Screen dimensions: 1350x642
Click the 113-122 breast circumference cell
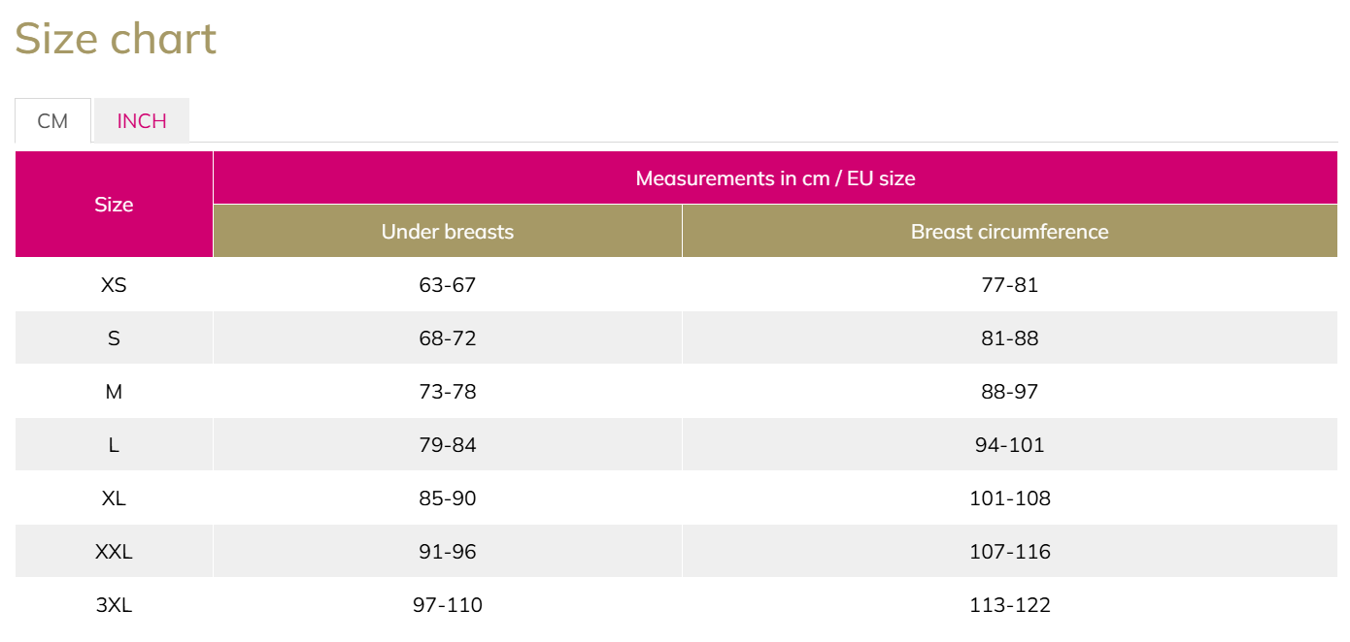1010,605
